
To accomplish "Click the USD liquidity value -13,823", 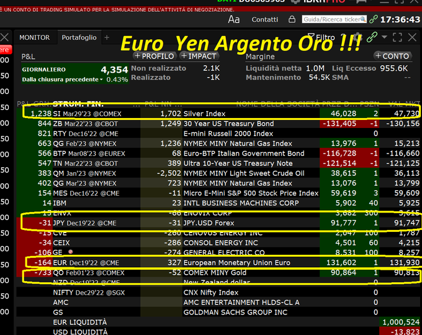I will pos(405,332).
